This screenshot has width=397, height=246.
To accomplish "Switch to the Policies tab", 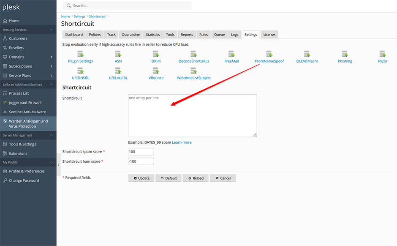I will tap(95, 35).
